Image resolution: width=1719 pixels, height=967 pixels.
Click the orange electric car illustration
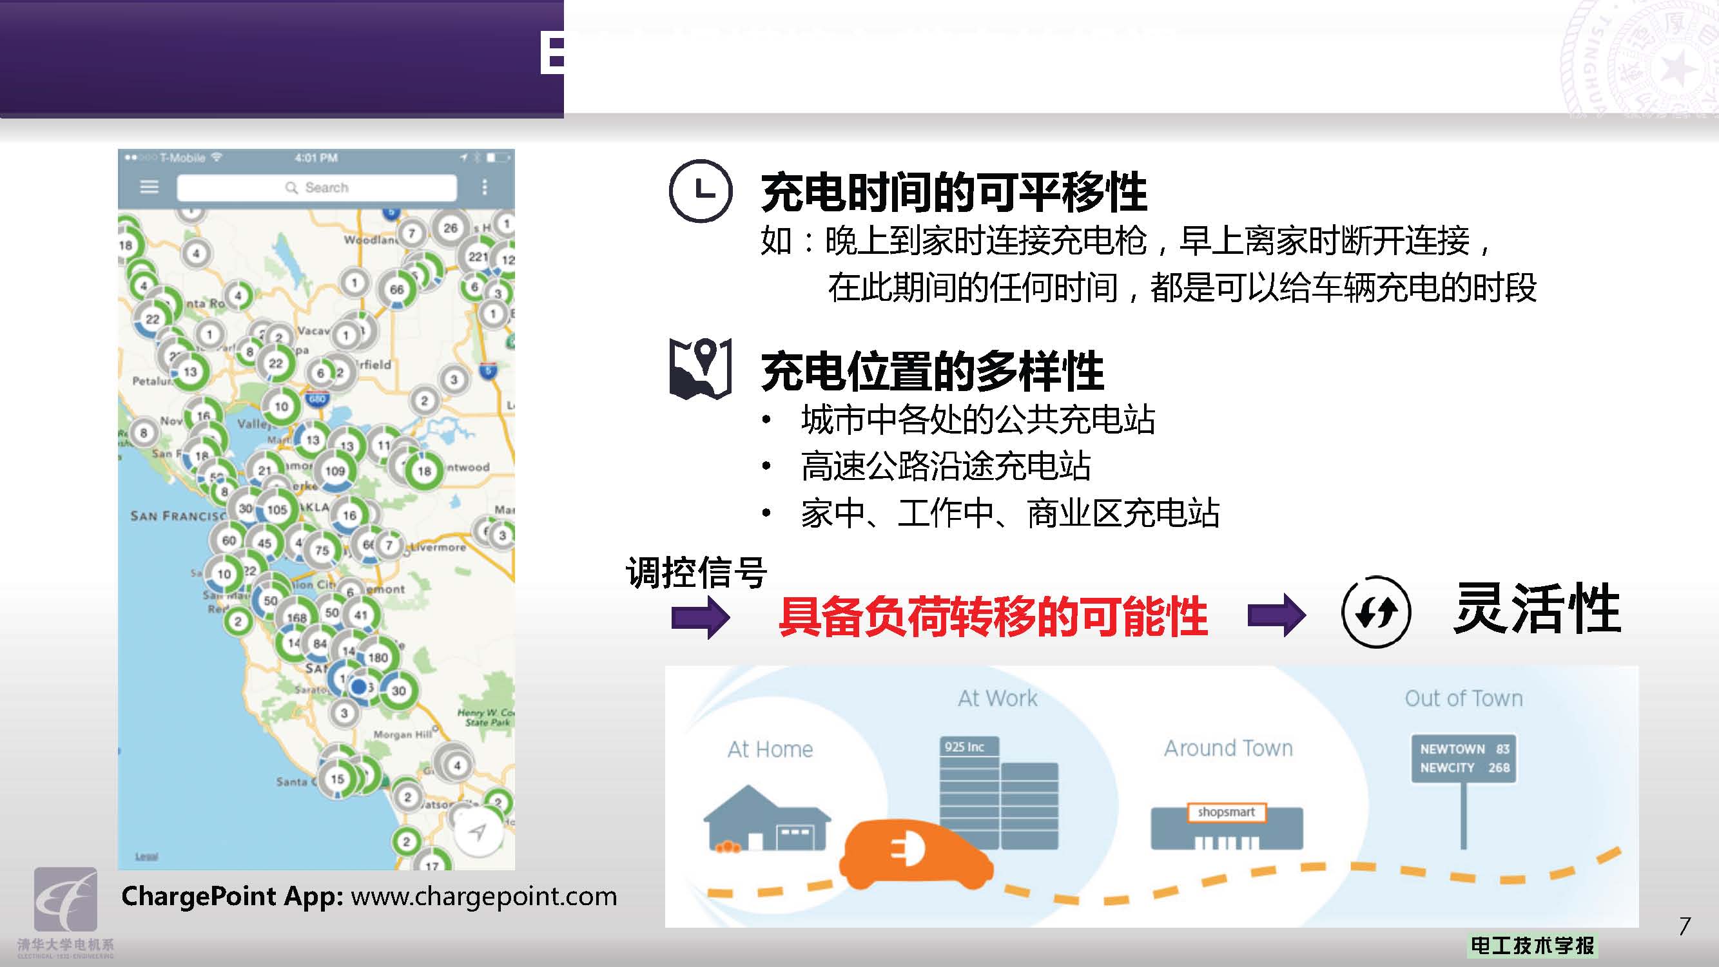pyautogui.click(x=915, y=854)
